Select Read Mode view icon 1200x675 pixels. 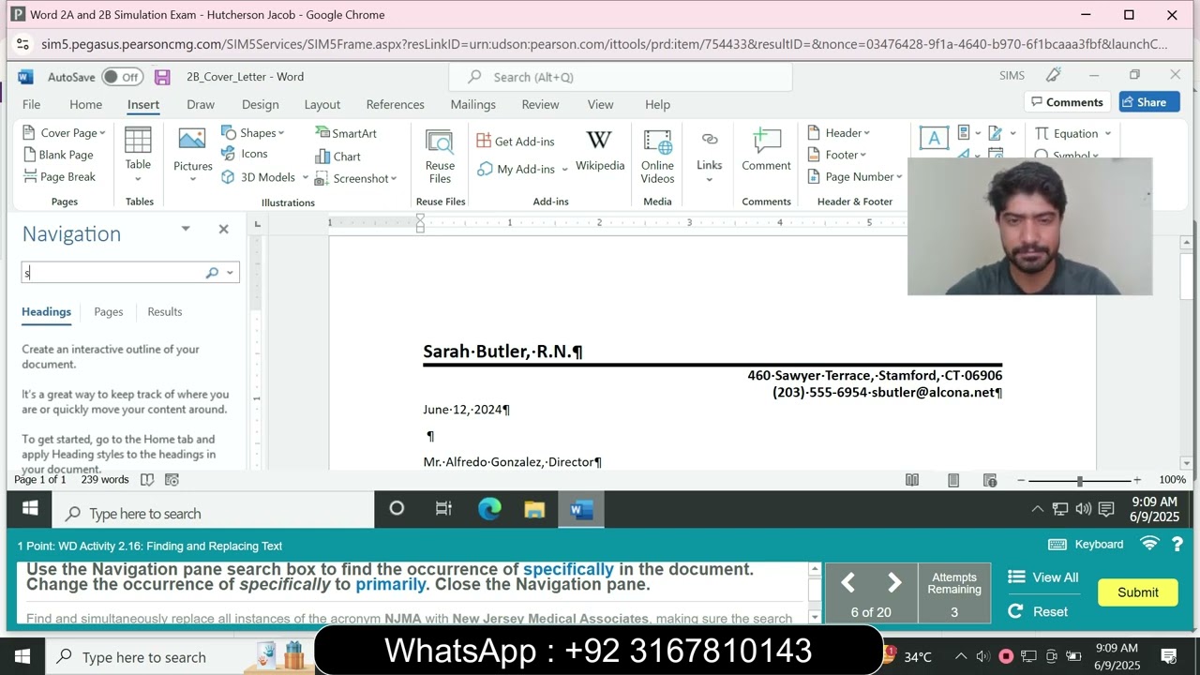(912, 480)
